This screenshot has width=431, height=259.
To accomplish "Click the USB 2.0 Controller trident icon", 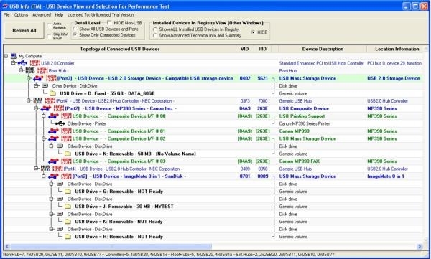I will [22, 63].
